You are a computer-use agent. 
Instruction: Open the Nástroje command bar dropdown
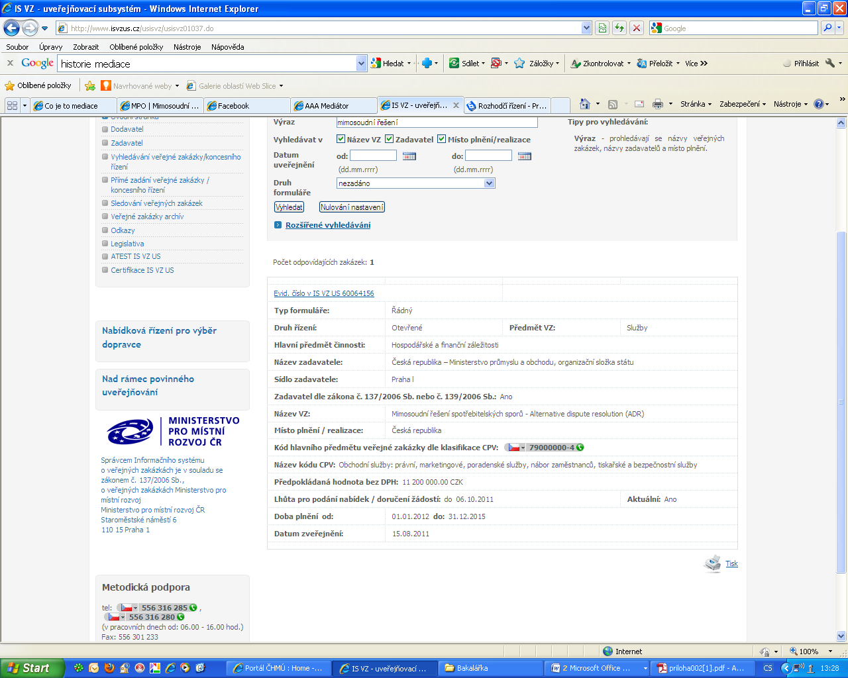[790, 104]
